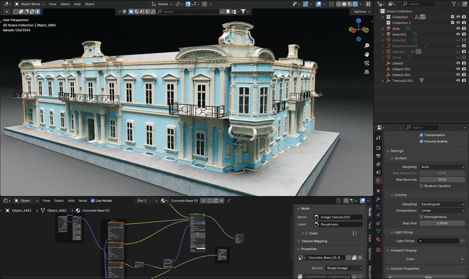Toggle proportional editing in the viewport header

point(205,4)
